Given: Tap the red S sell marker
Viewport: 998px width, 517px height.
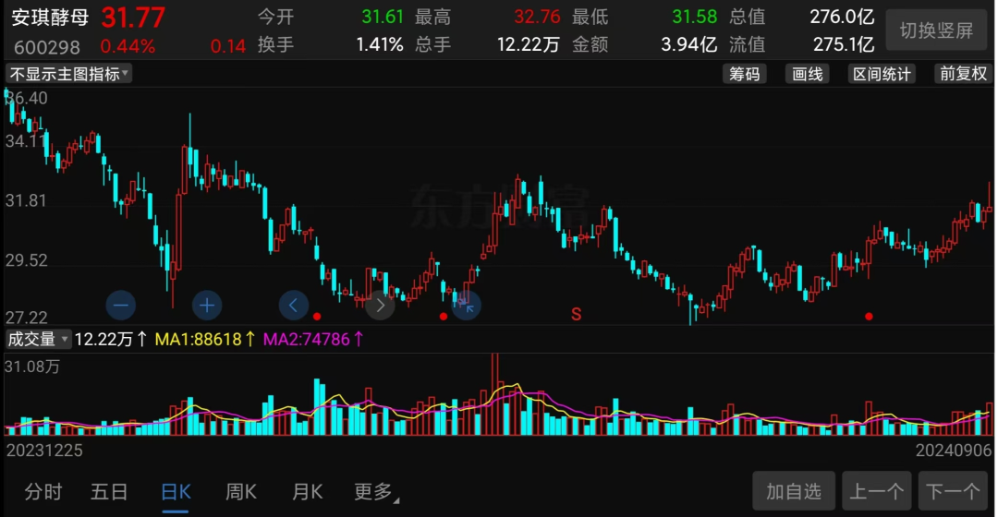Looking at the screenshot, I should [576, 314].
